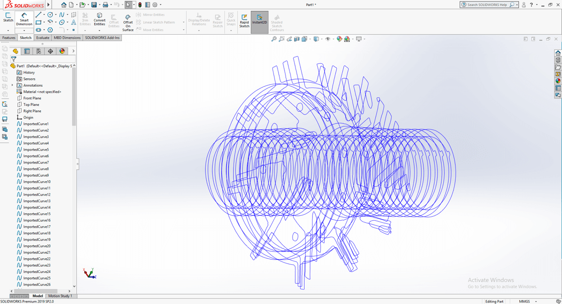Print the document with Print icon
The width and height of the screenshot is (562, 304).
[105, 5]
